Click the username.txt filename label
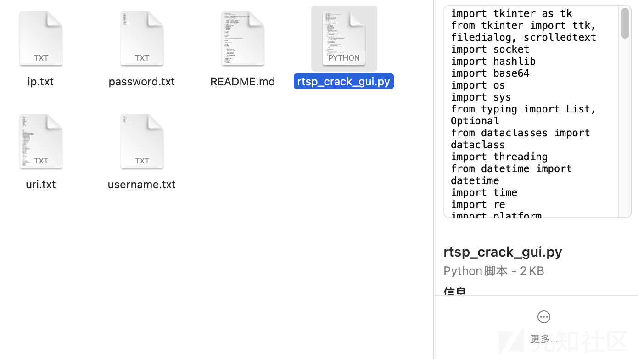 142,184
